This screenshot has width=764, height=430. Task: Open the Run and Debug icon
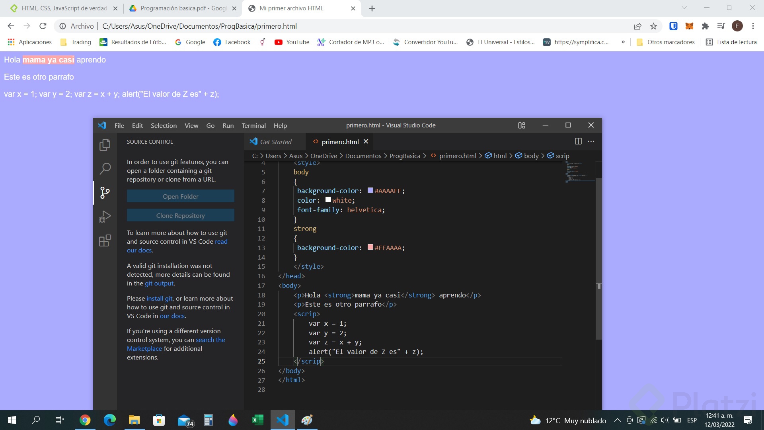[104, 217]
